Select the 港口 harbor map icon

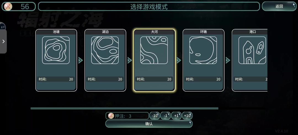click(252, 50)
